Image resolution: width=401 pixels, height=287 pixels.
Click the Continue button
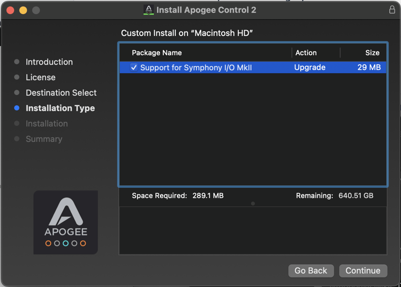click(x=363, y=270)
